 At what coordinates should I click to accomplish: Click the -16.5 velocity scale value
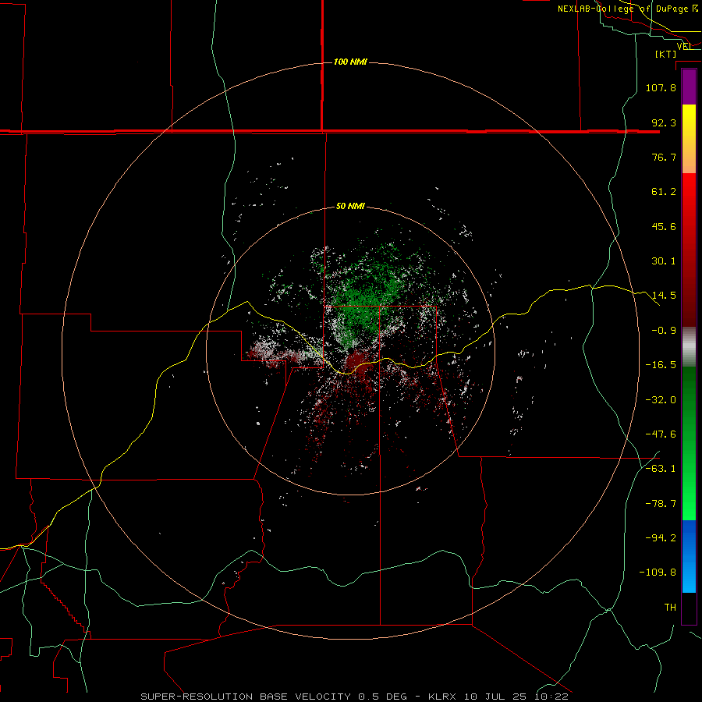click(661, 365)
